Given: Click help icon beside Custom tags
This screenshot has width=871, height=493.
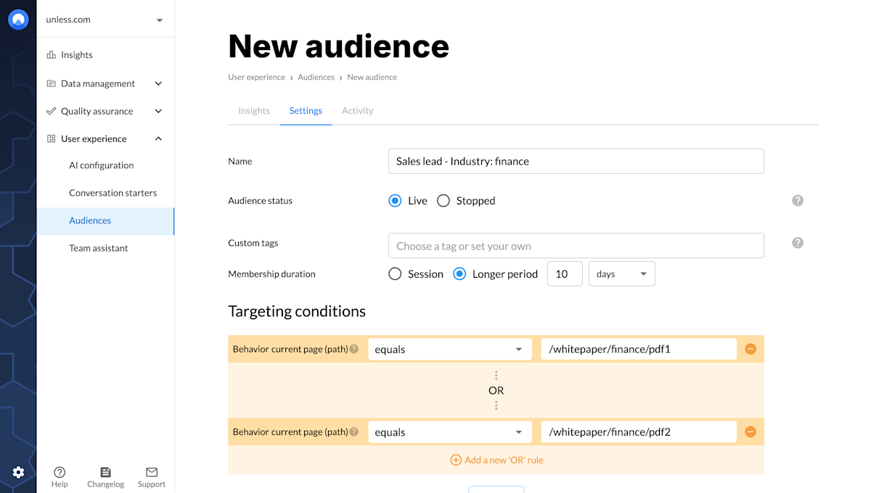Looking at the screenshot, I should tap(798, 243).
